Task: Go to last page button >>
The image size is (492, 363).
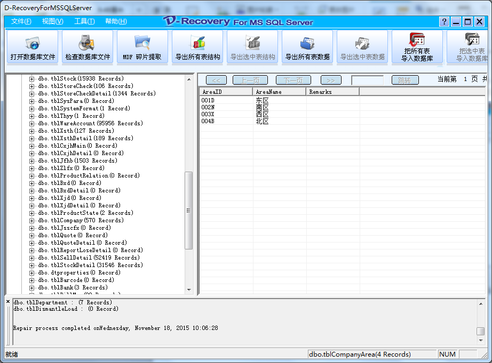Action: (x=331, y=80)
